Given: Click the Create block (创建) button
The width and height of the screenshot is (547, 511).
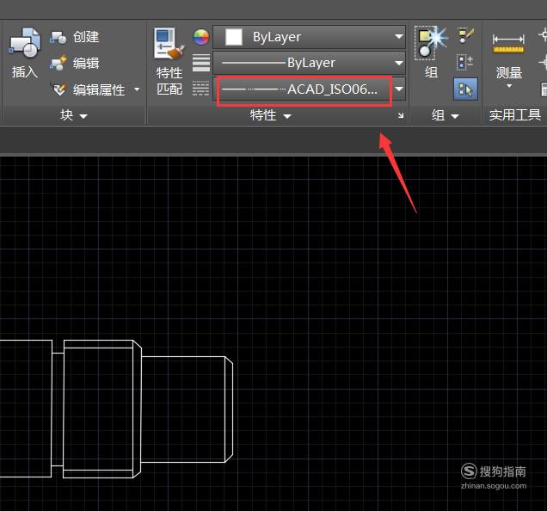Looking at the screenshot, I should tap(75, 37).
